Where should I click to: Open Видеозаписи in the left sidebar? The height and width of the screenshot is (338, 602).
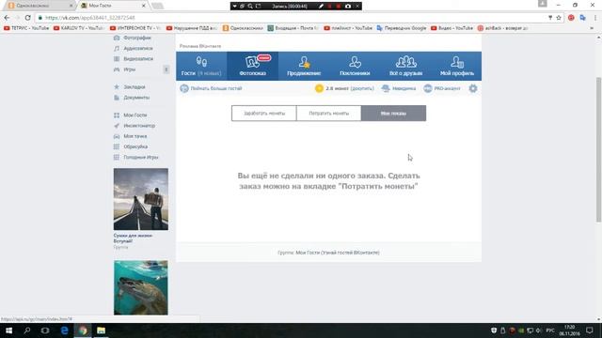134,59
